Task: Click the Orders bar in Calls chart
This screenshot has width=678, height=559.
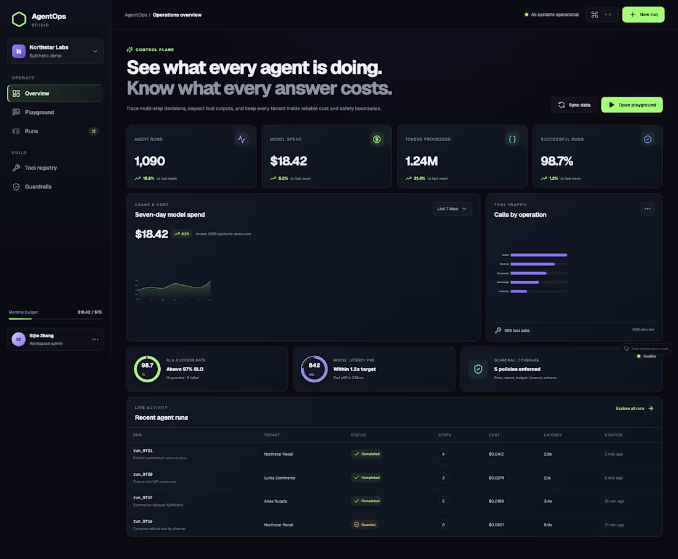Action: click(x=538, y=255)
